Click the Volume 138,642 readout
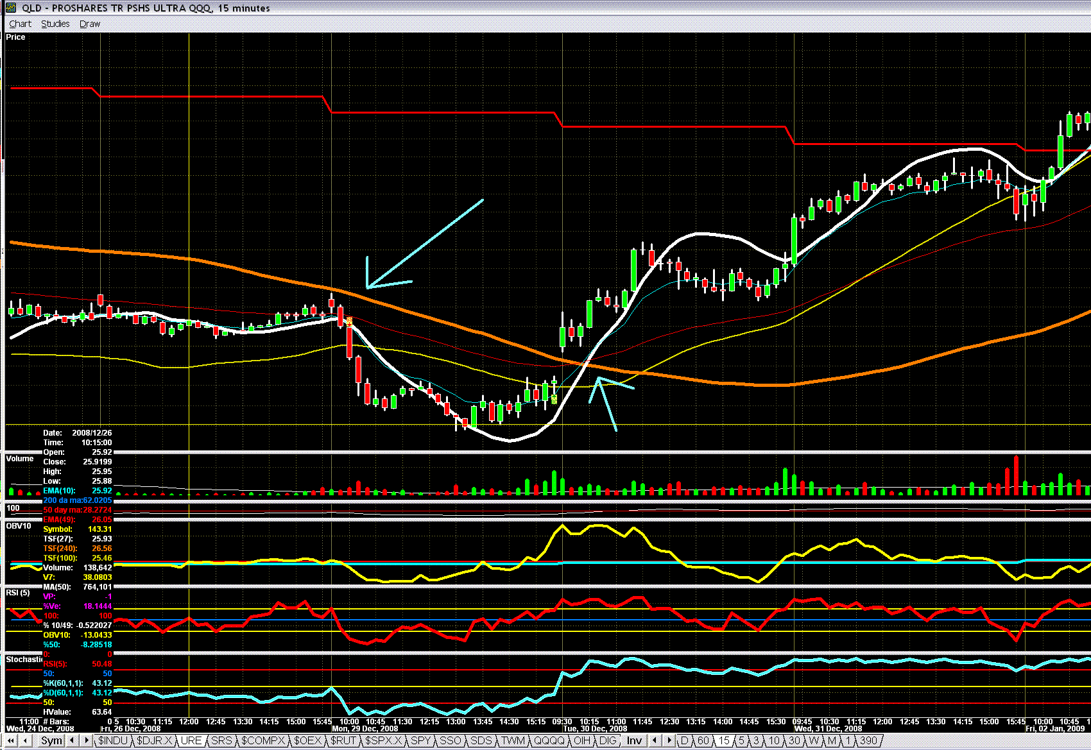 (x=78, y=568)
